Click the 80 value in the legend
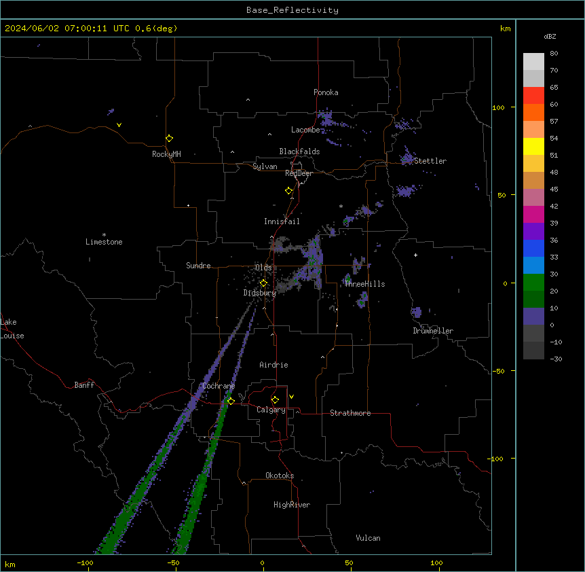Image resolution: width=585 pixels, height=572 pixels. pos(554,54)
